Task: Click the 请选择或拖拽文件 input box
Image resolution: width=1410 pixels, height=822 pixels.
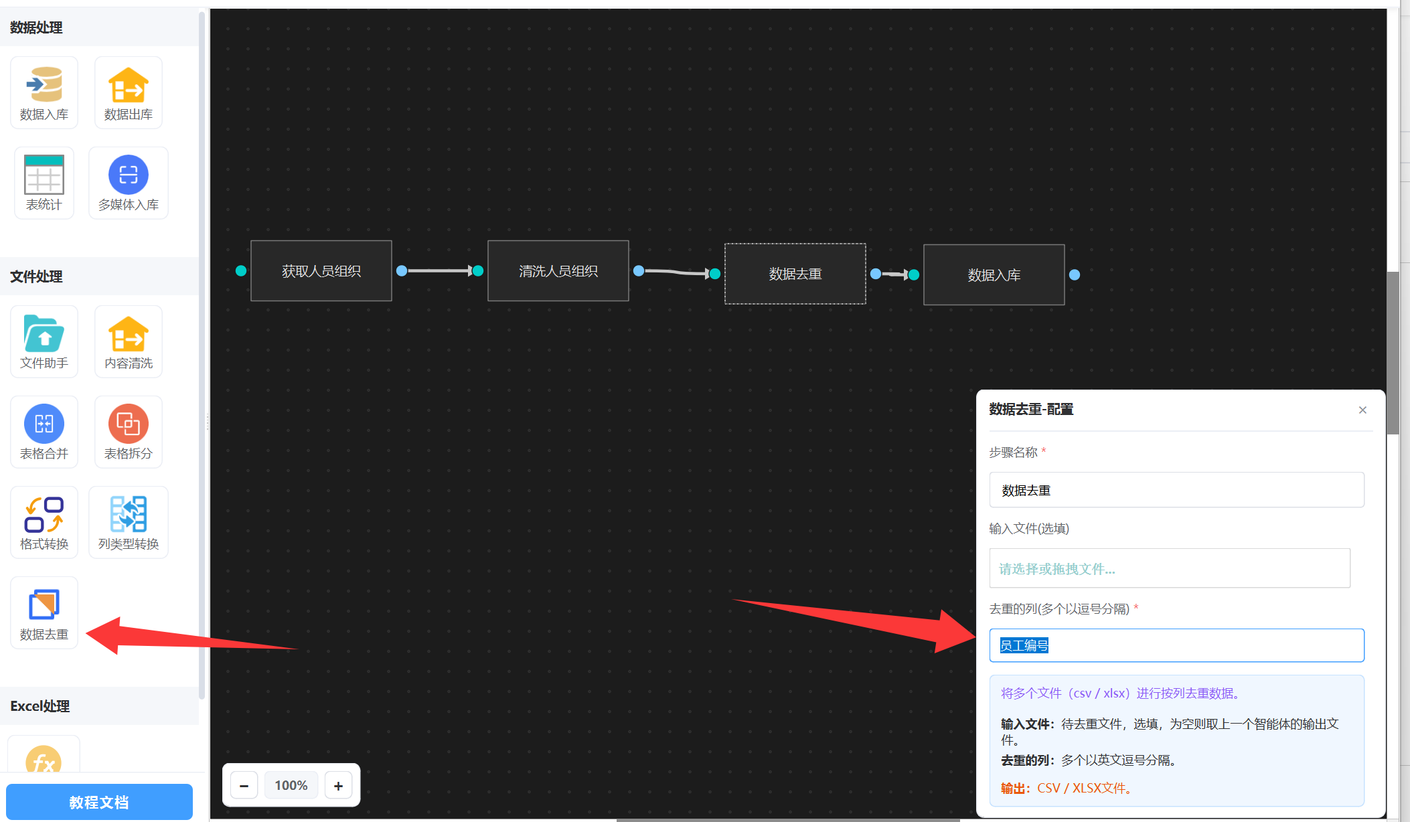Action: 1170,568
